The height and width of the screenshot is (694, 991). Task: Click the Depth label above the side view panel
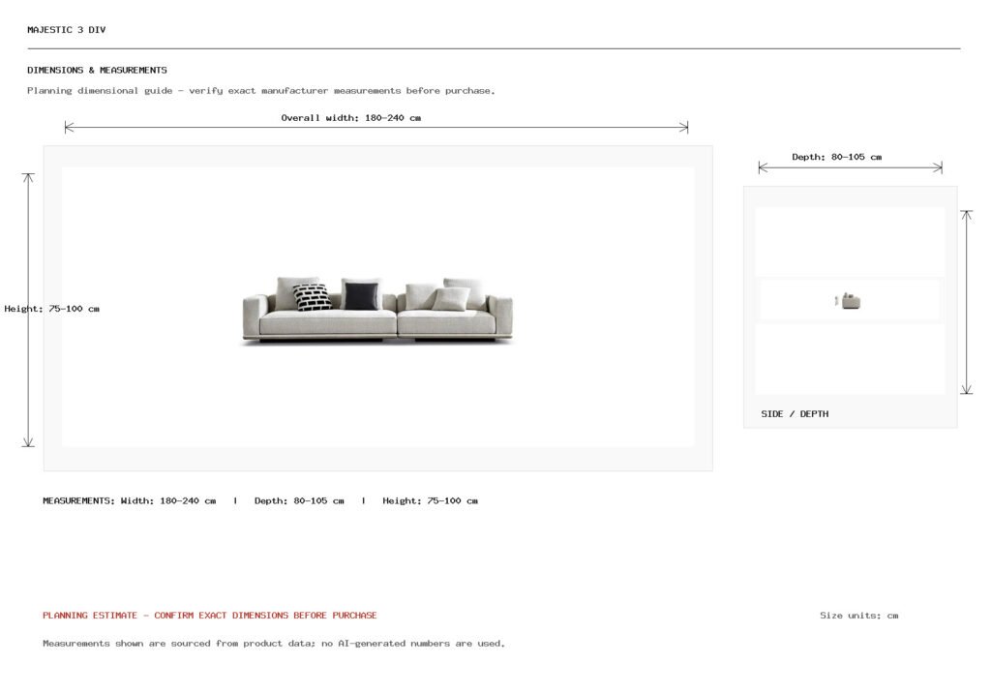click(x=837, y=157)
